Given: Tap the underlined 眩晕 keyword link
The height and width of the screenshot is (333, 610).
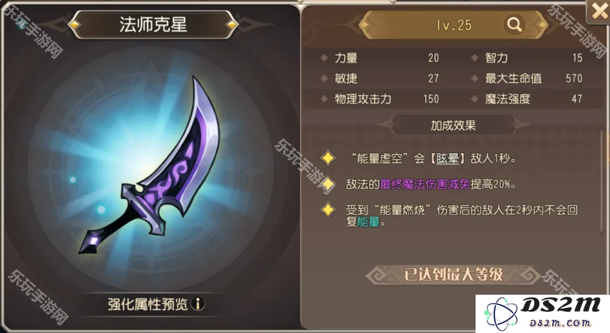Looking at the screenshot, I should click(x=447, y=158).
